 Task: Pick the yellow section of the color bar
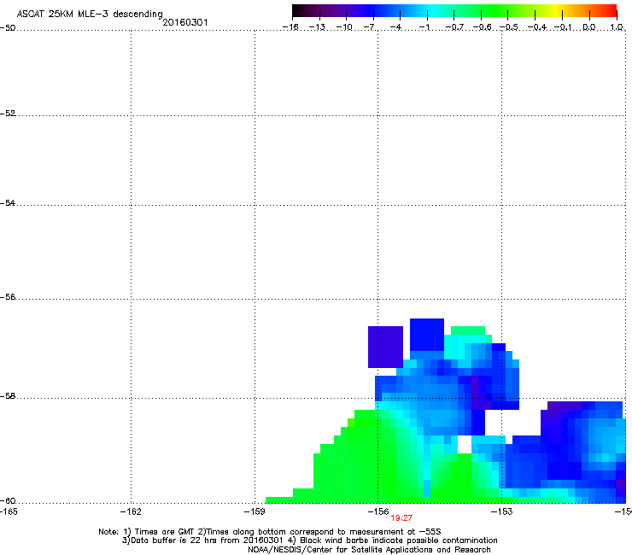(557, 11)
